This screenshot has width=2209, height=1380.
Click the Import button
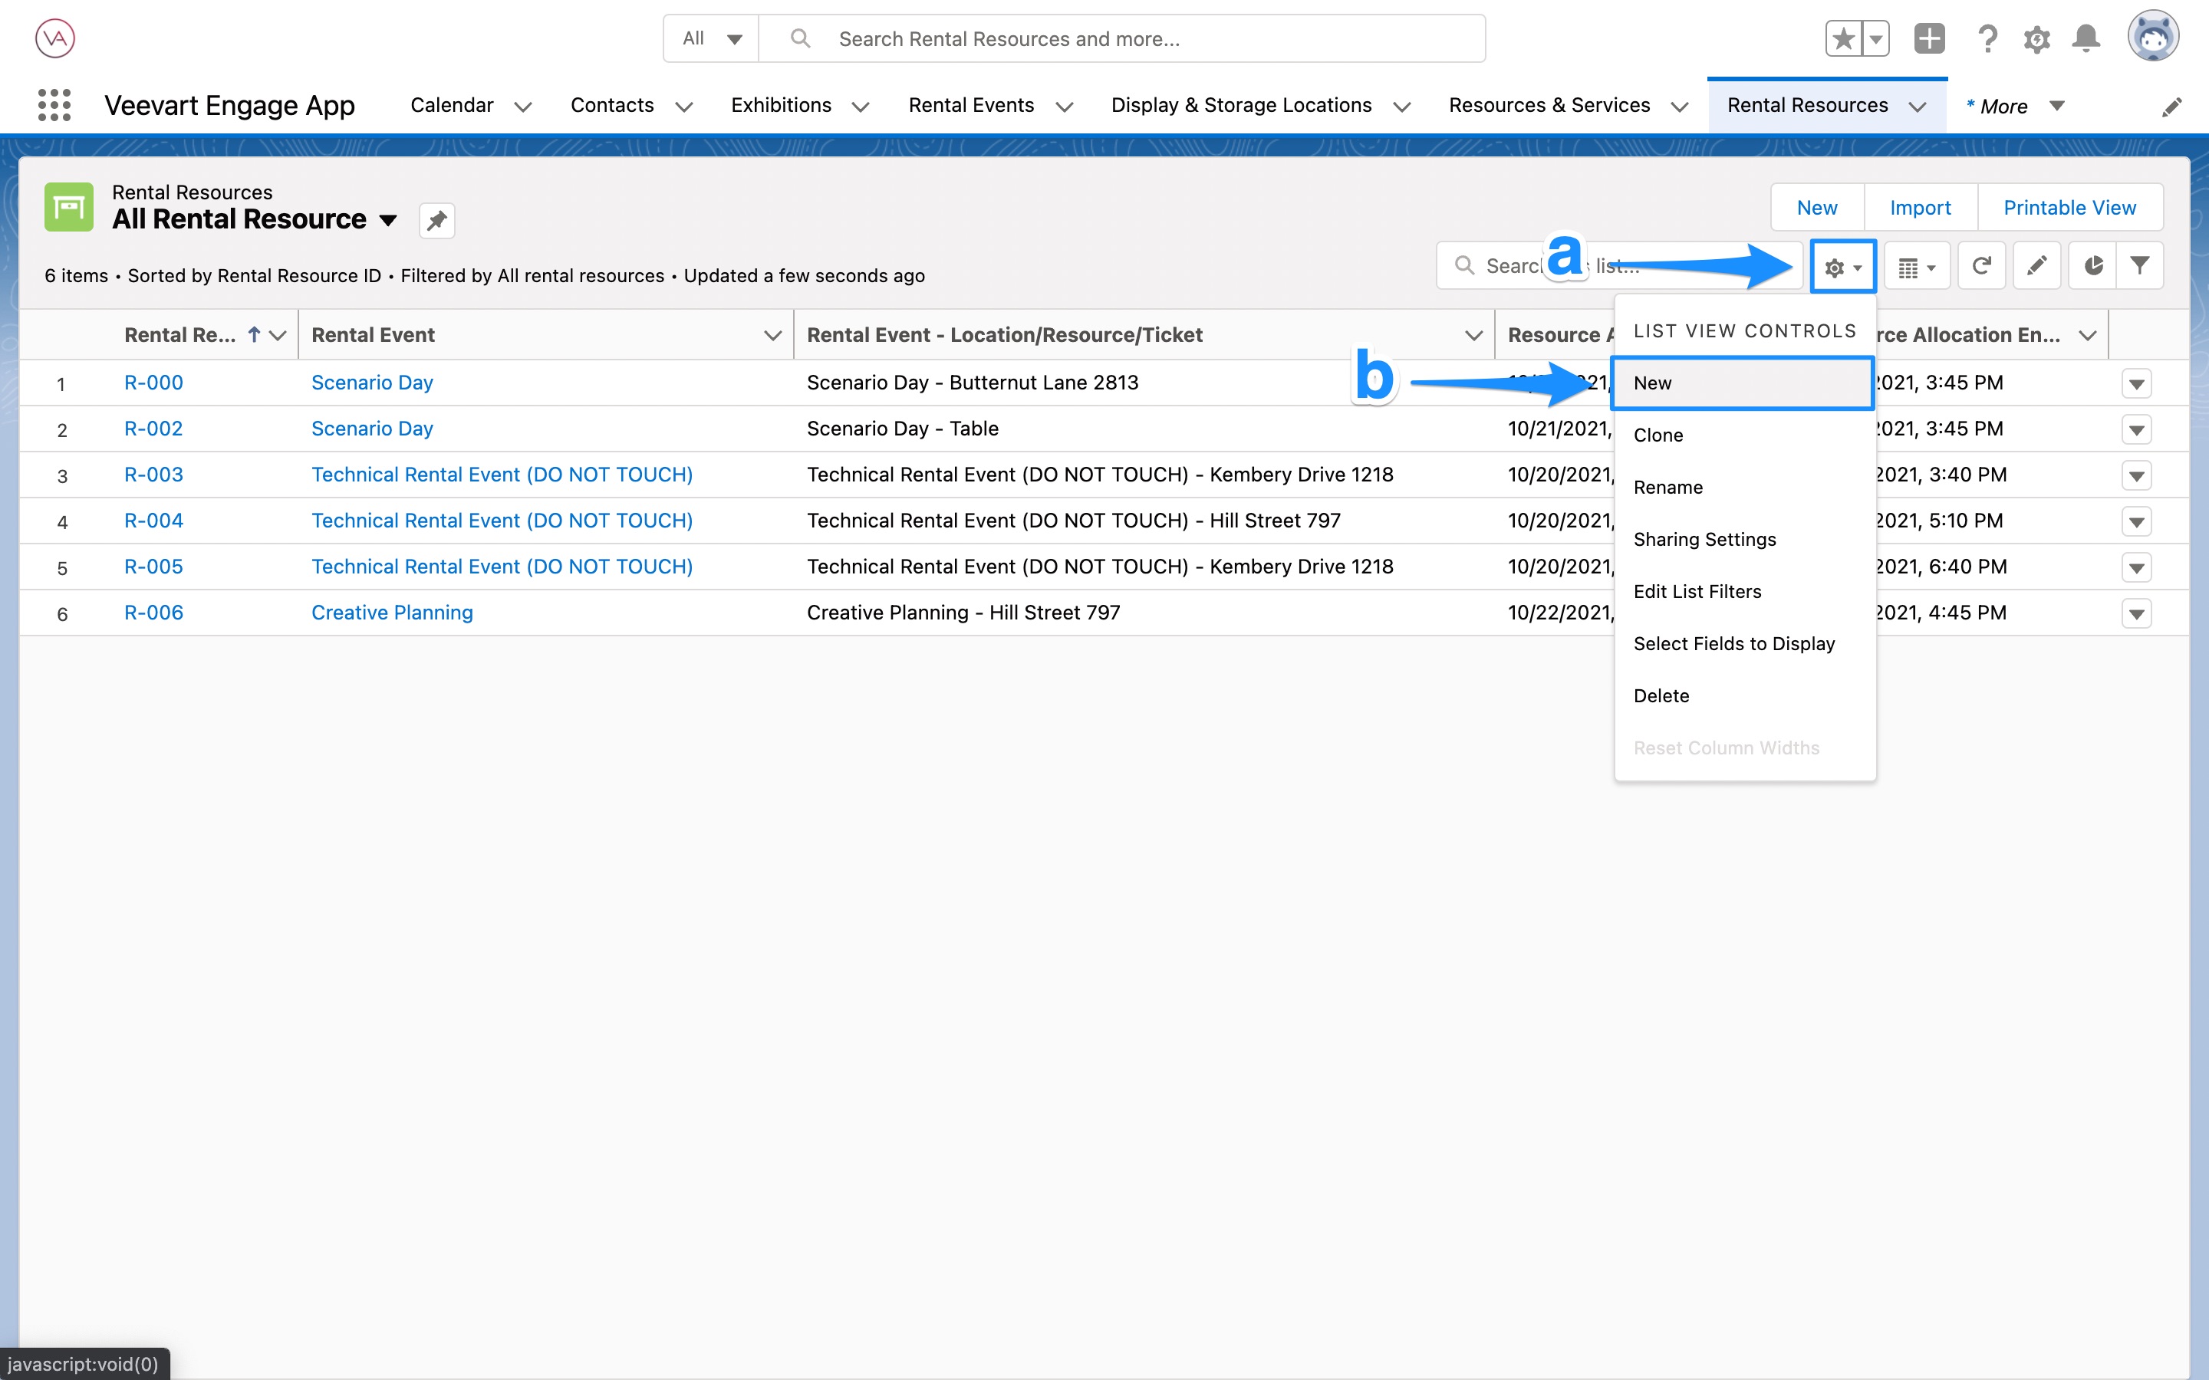(1919, 207)
